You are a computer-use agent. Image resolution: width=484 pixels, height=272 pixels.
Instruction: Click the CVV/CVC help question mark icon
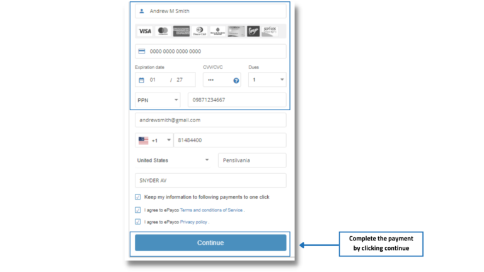point(236,81)
